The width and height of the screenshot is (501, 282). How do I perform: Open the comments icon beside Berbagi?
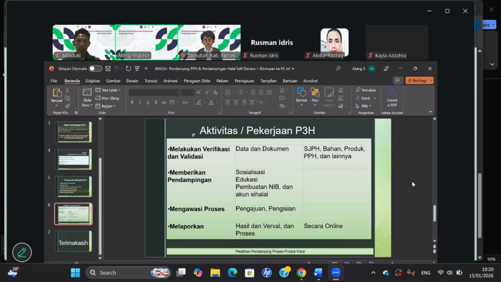(x=398, y=81)
